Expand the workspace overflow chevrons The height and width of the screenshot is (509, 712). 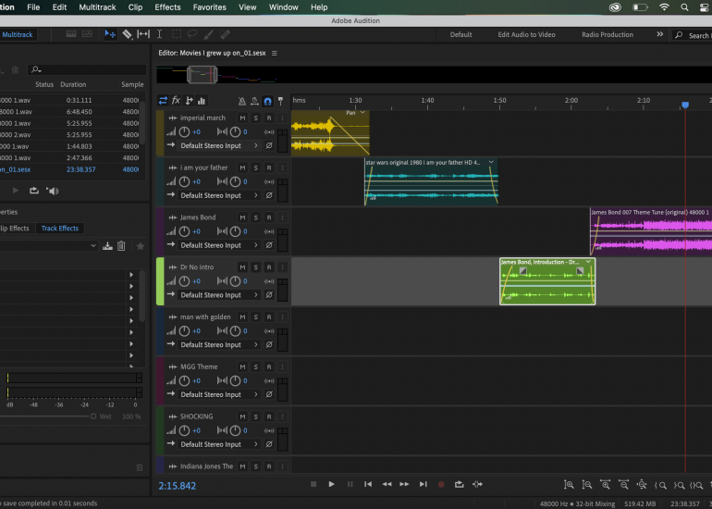(x=660, y=35)
